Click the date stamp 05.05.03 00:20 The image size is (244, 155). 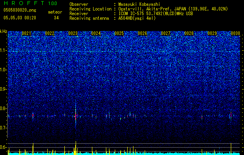20,18
